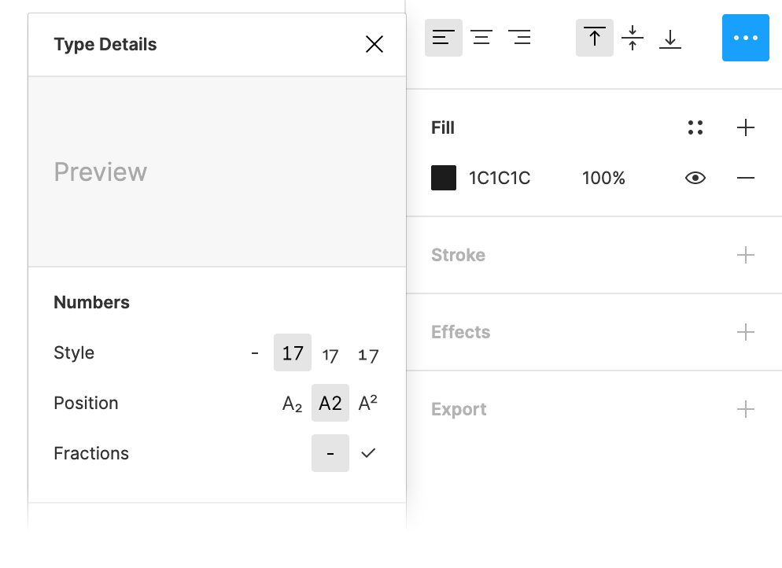The image size is (782, 568).
Task: Align text to the top
Action: click(x=595, y=38)
